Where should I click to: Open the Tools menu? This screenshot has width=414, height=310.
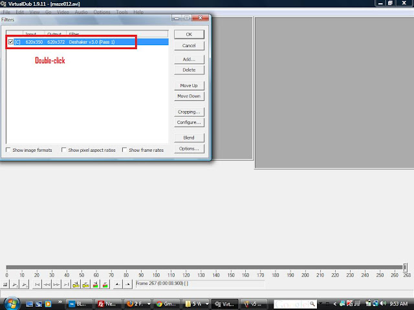pyautogui.click(x=122, y=12)
